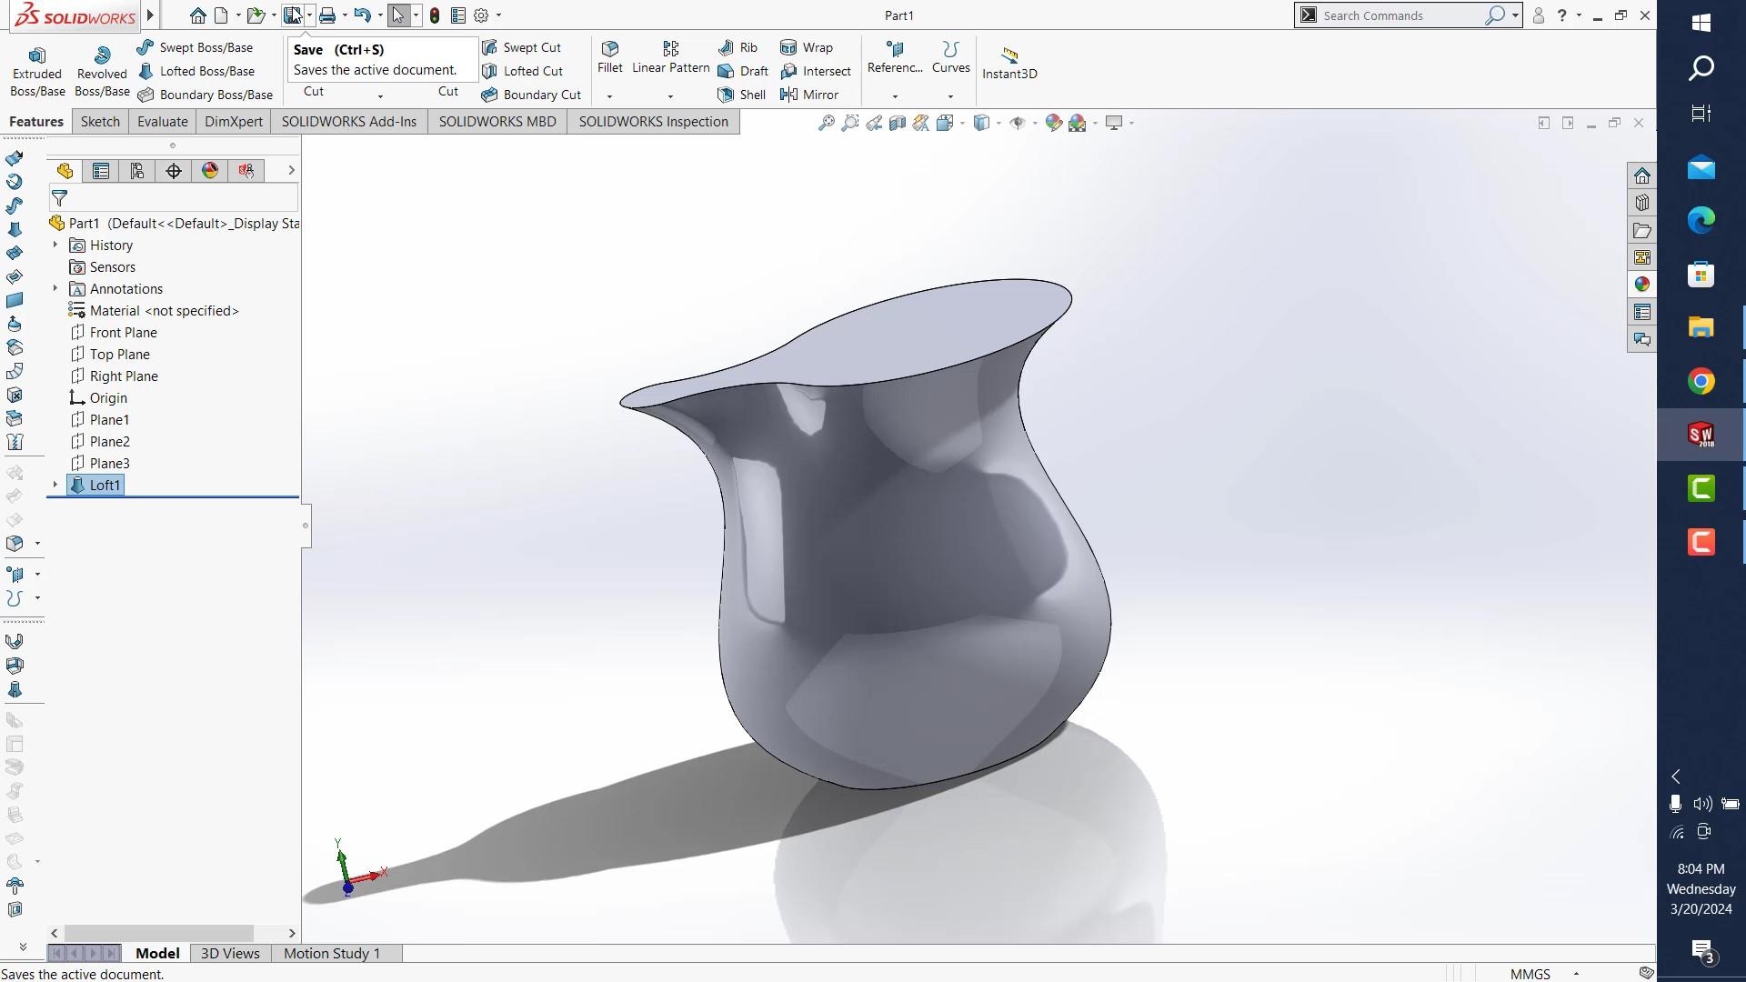The image size is (1746, 982).
Task: Open Google Chrome from the taskbar
Action: [x=1701, y=382]
